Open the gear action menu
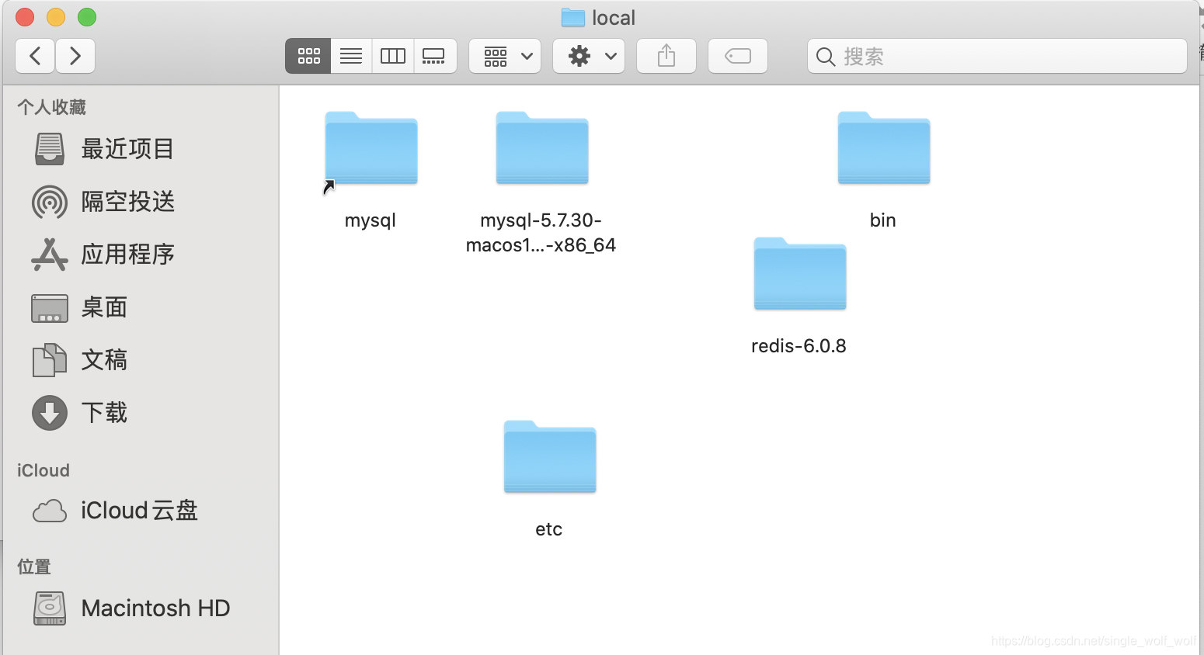Screen dimensions: 1204x655 point(589,56)
